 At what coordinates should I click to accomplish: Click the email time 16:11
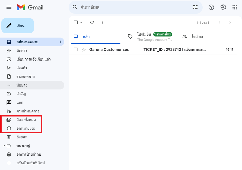[230, 49]
